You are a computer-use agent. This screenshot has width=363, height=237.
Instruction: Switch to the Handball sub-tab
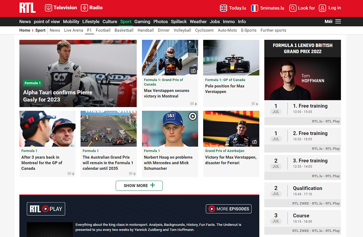tap(146, 30)
